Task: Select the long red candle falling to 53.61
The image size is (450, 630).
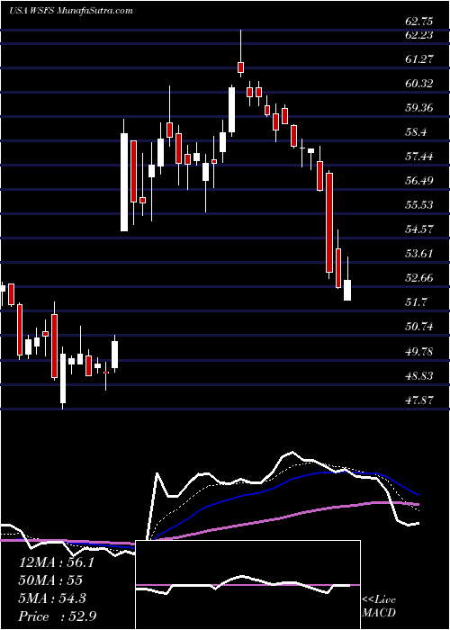Action: [329, 223]
